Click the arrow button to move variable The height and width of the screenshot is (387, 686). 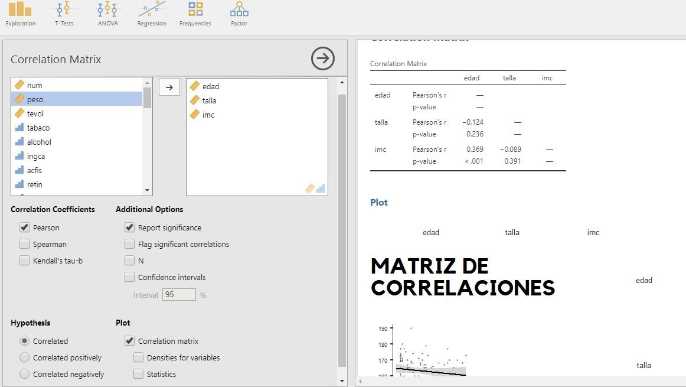click(169, 87)
